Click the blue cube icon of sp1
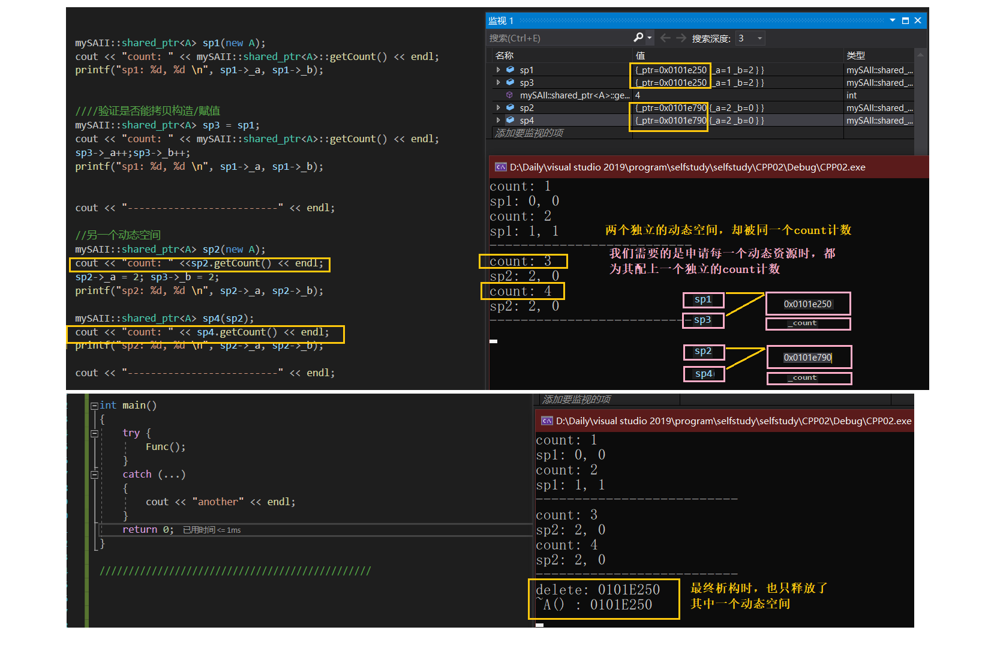This screenshot has width=988, height=645. pyautogui.click(x=510, y=70)
